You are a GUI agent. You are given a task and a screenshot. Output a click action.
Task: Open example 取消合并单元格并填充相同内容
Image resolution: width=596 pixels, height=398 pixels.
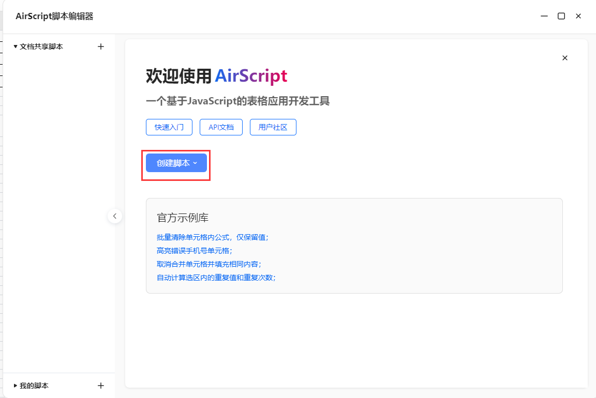coord(209,264)
